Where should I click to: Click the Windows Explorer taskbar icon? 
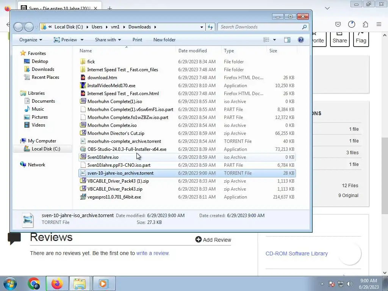pos(80,283)
